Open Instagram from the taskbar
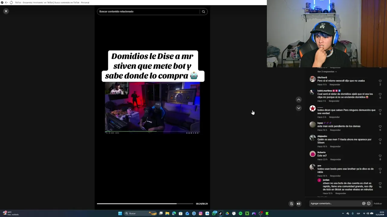Image resolution: width=387 pixels, height=217 pixels. coord(200,213)
